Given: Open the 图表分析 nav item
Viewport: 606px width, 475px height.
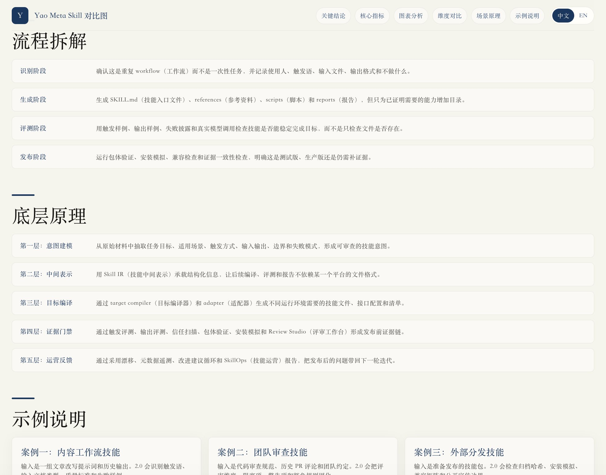Looking at the screenshot, I should pos(411,16).
